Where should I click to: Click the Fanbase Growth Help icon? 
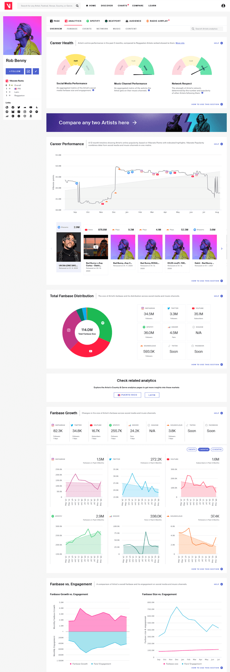tap(222, 413)
